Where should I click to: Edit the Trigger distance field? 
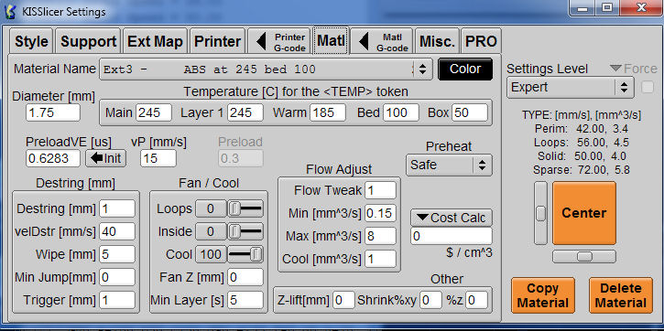[x=117, y=300]
